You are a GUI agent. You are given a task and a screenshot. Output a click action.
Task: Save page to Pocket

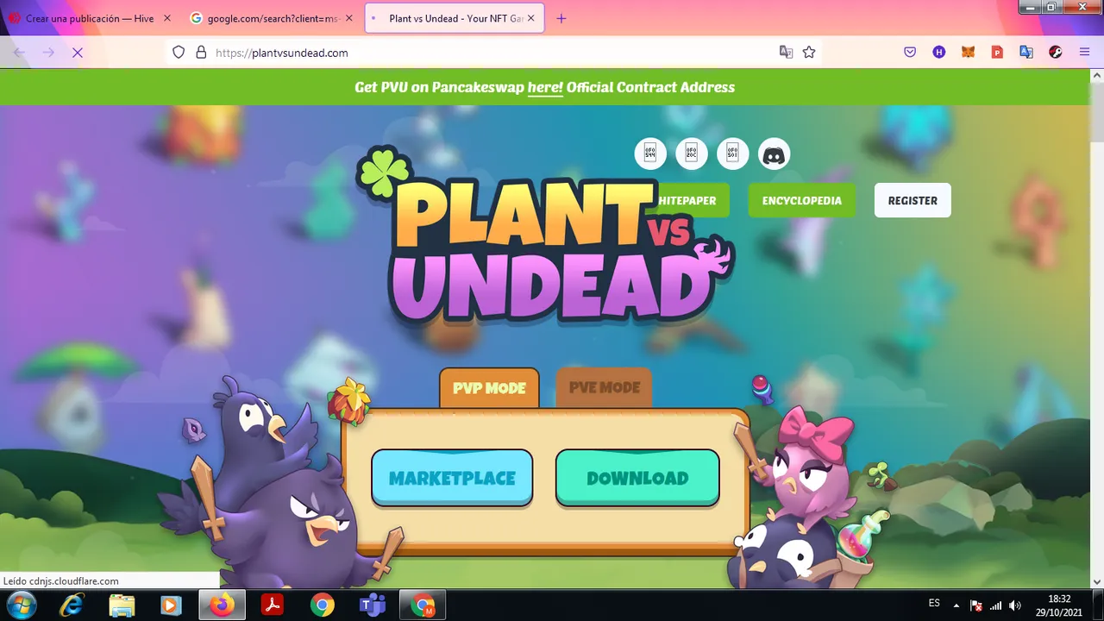910,53
